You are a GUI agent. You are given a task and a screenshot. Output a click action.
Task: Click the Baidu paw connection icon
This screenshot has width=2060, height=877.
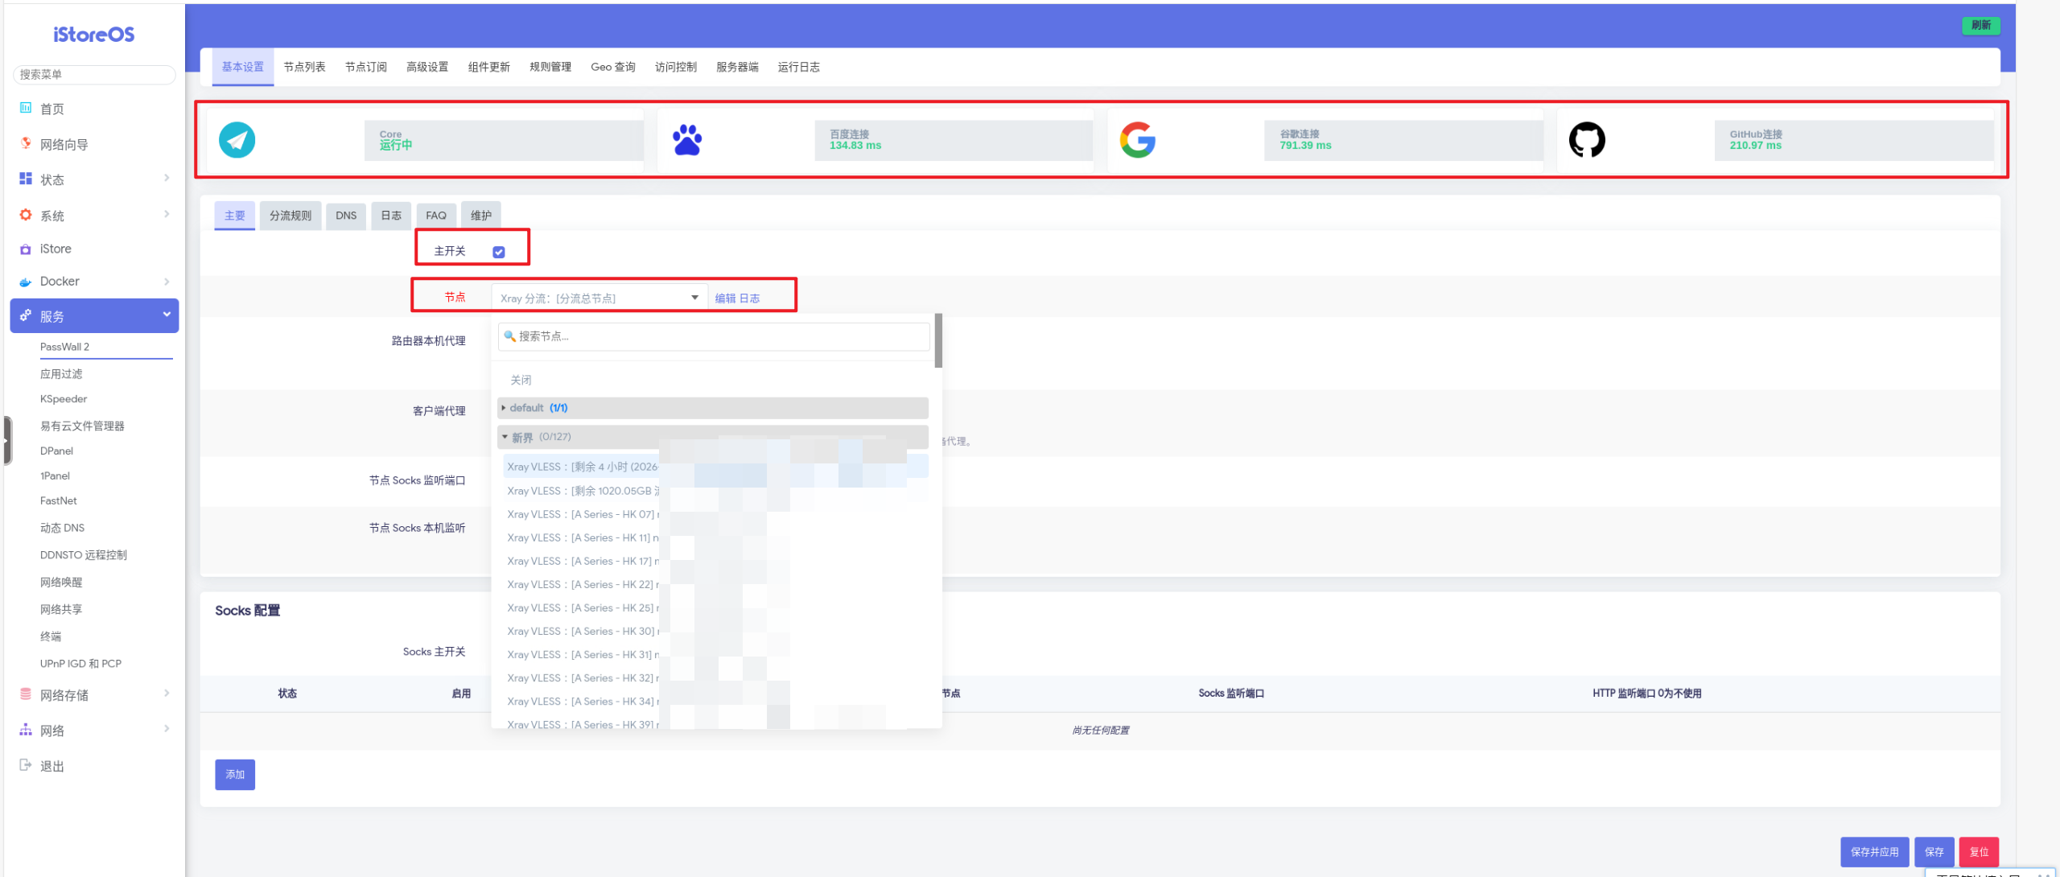[687, 140]
